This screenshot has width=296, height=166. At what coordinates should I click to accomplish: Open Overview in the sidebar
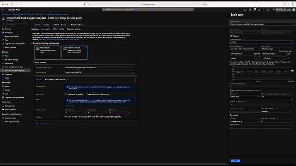[x=8, y=29]
